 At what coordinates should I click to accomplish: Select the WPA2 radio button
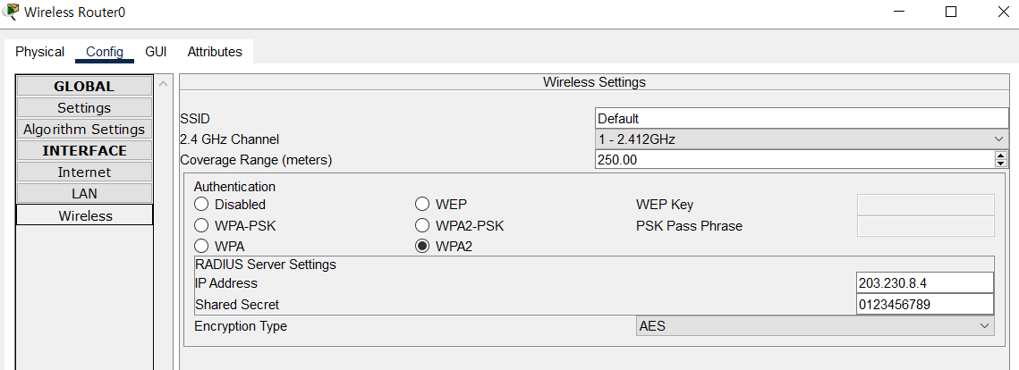422,247
